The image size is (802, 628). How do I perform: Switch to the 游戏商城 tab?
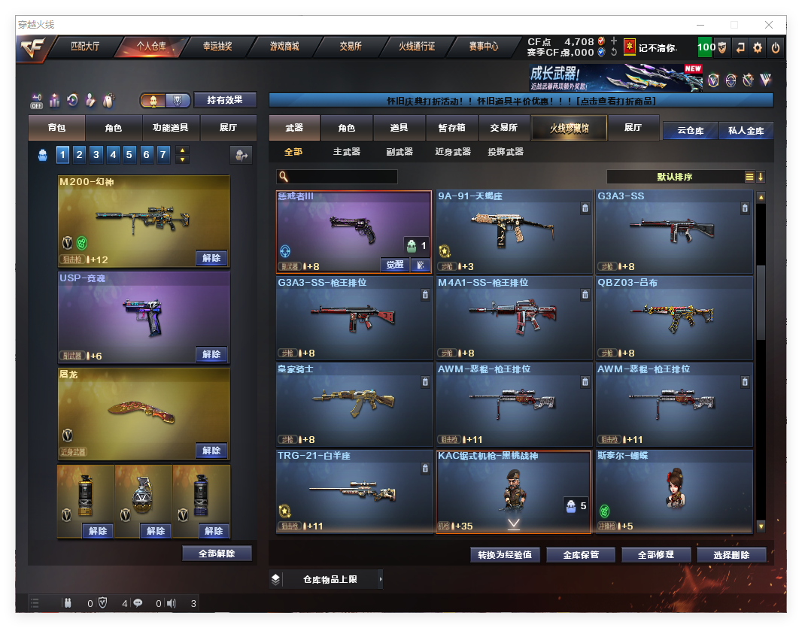284,47
